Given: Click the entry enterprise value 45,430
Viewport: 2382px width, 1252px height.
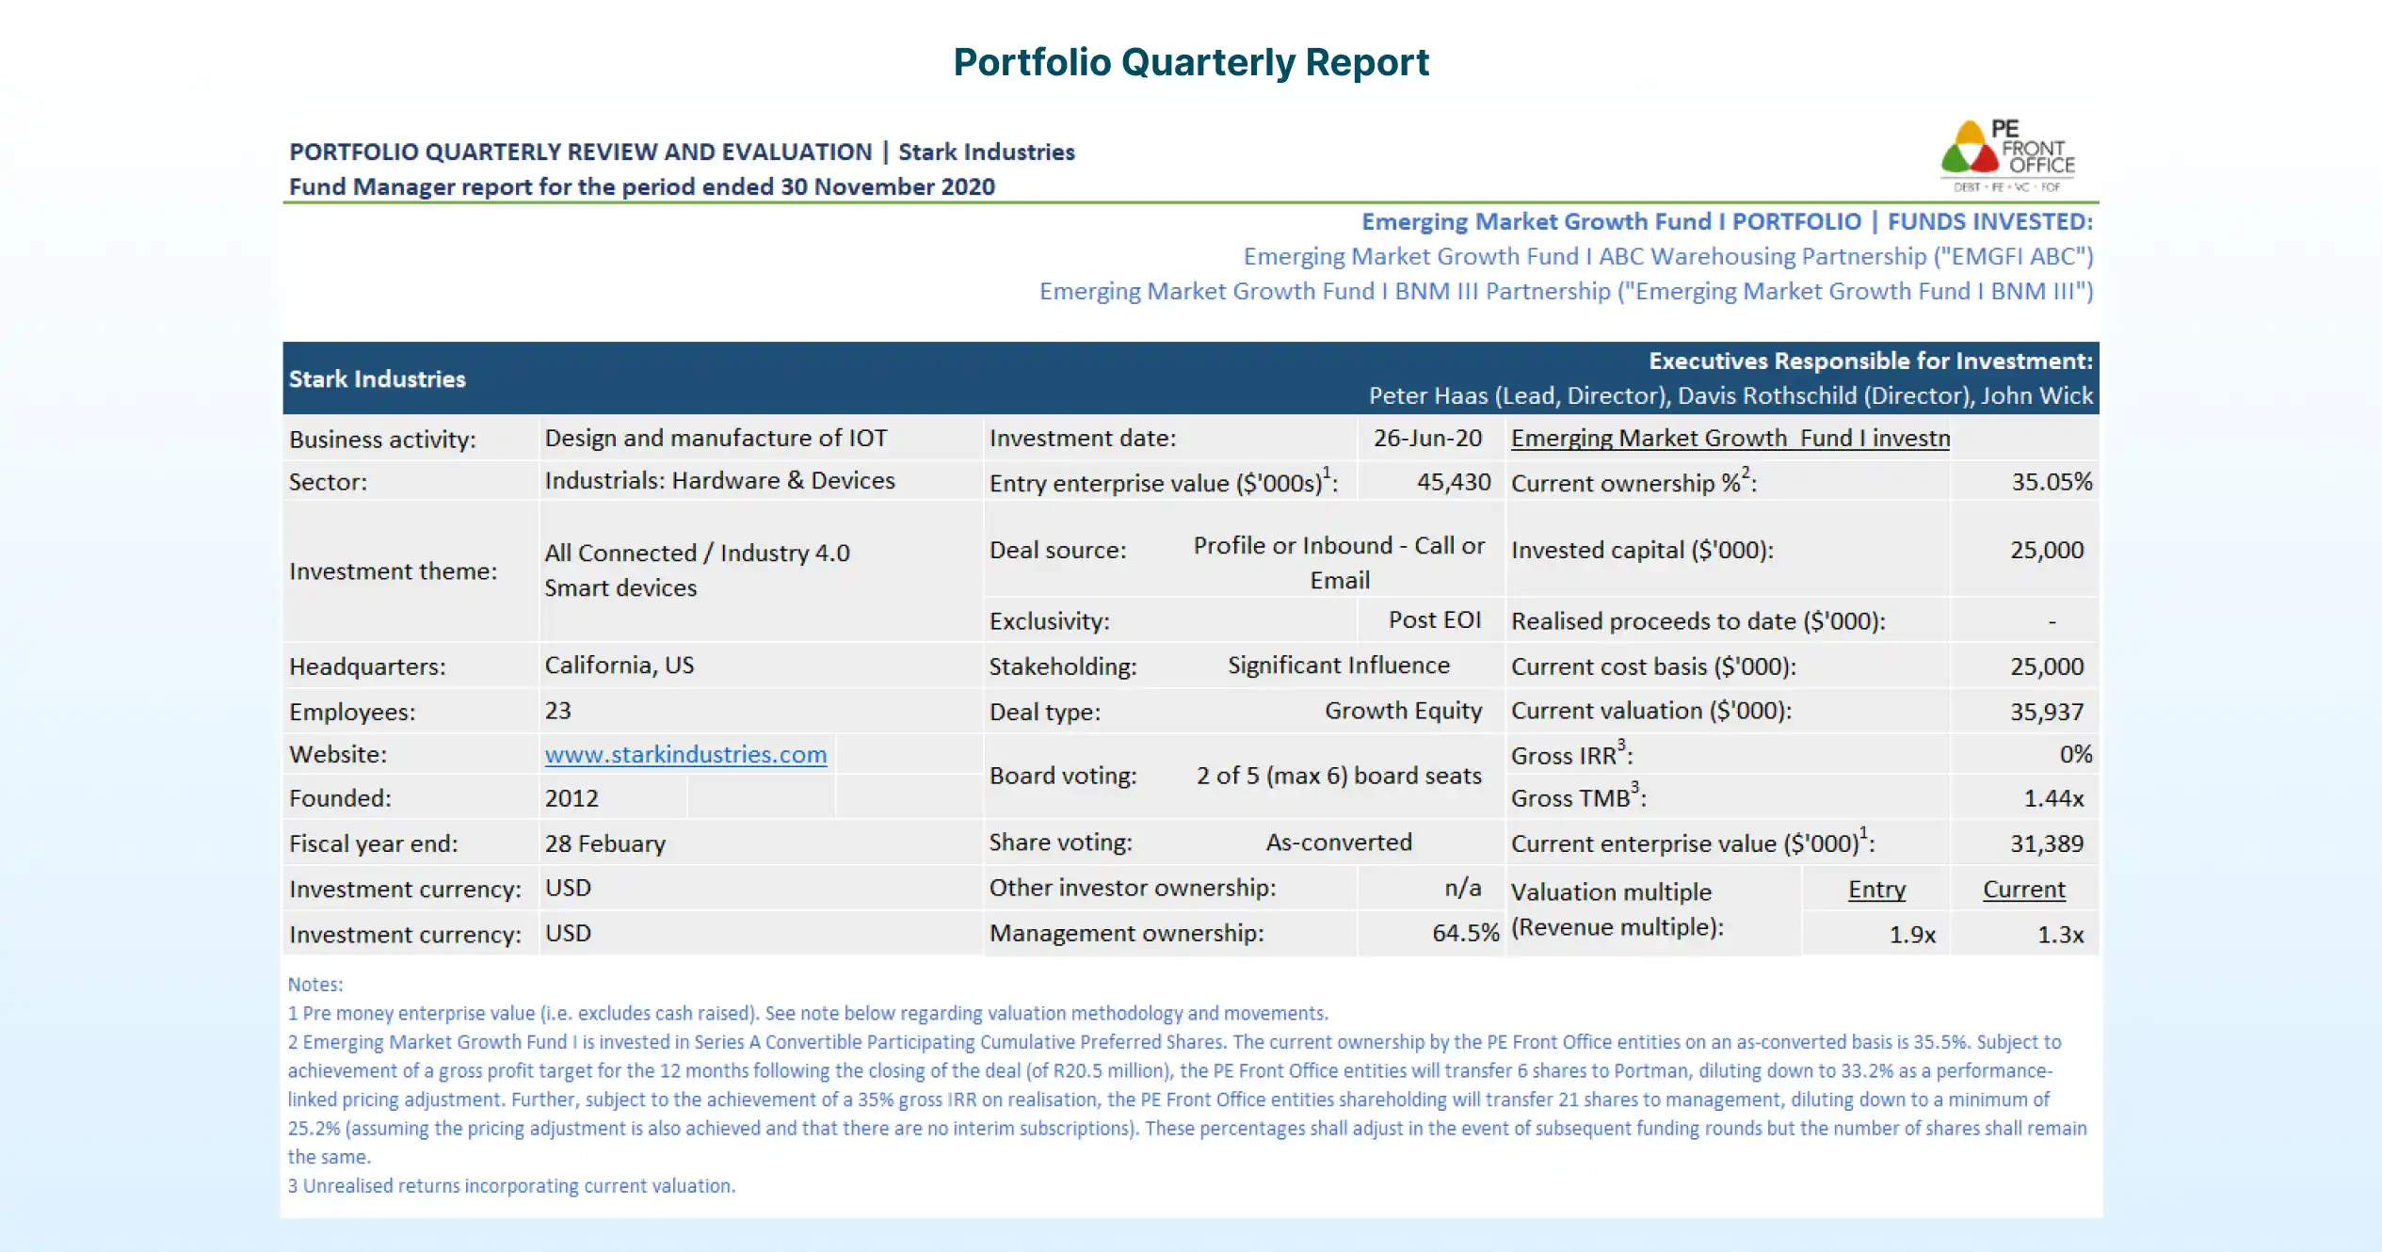Looking at the screenshot, I should [1454, 483].
